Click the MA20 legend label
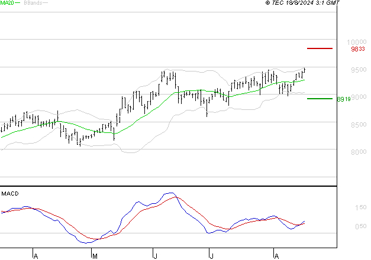Screen dimensions: 371x260 click(7, 3)
